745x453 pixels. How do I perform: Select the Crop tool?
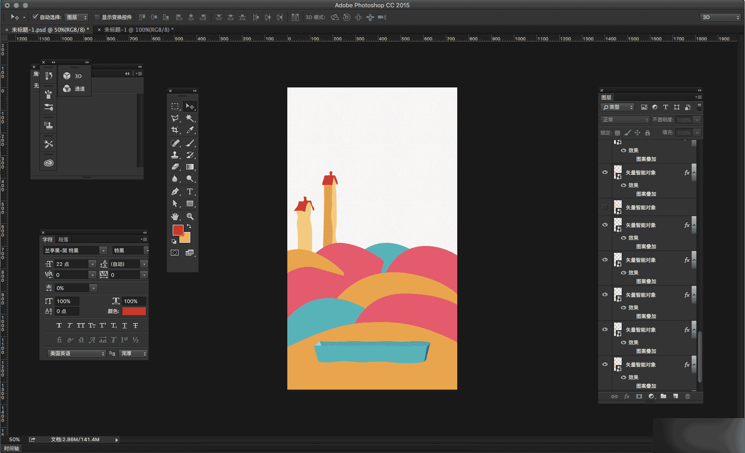click(x=175, y=130)
